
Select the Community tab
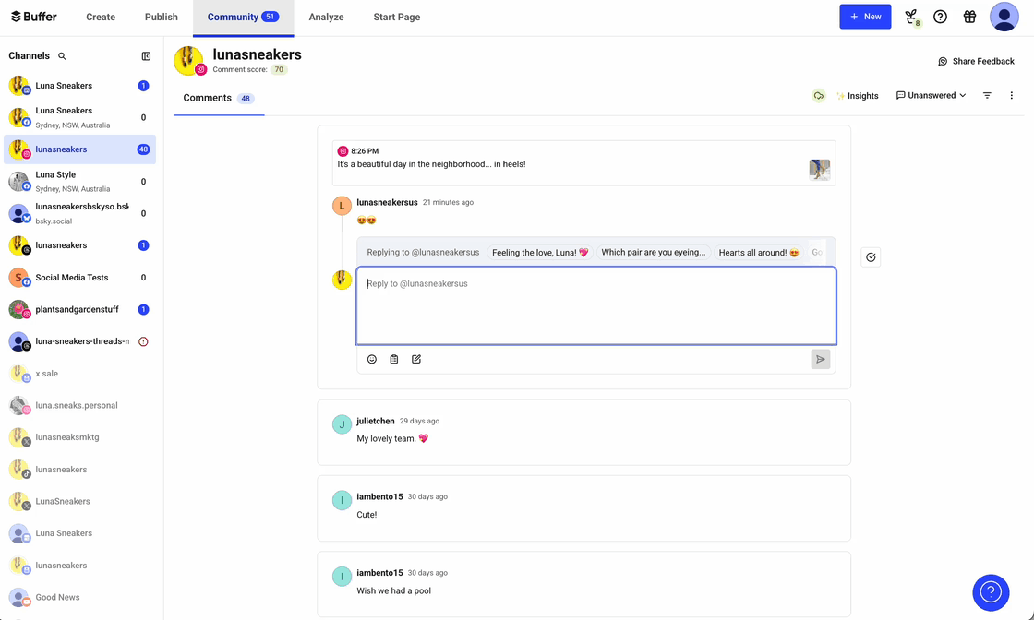[x=243, y=18]
